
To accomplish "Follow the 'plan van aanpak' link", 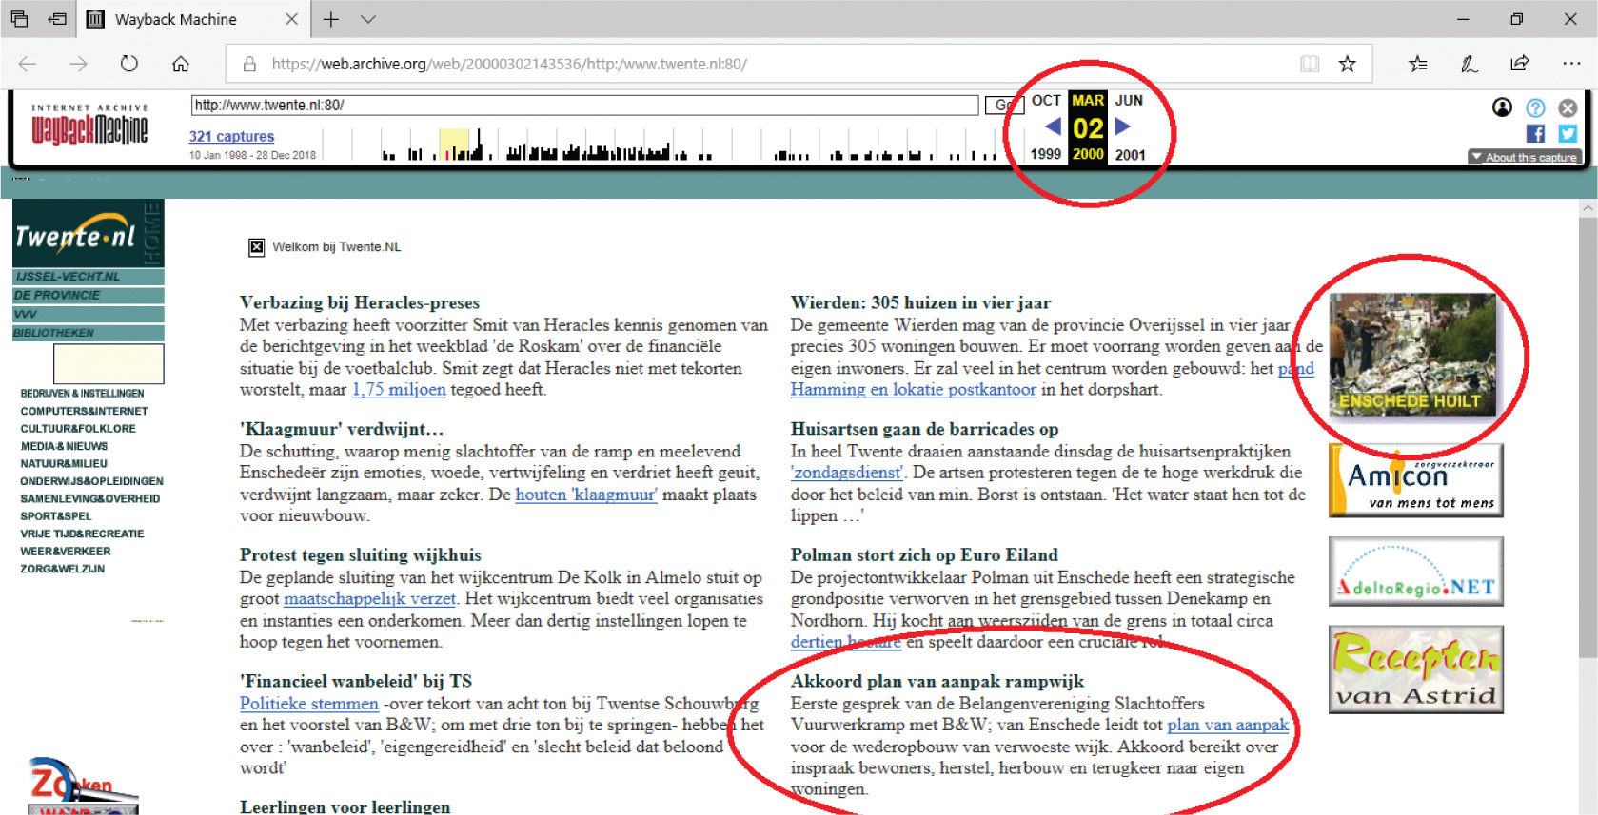I will pyautogui.click(x=1228, y=725).
